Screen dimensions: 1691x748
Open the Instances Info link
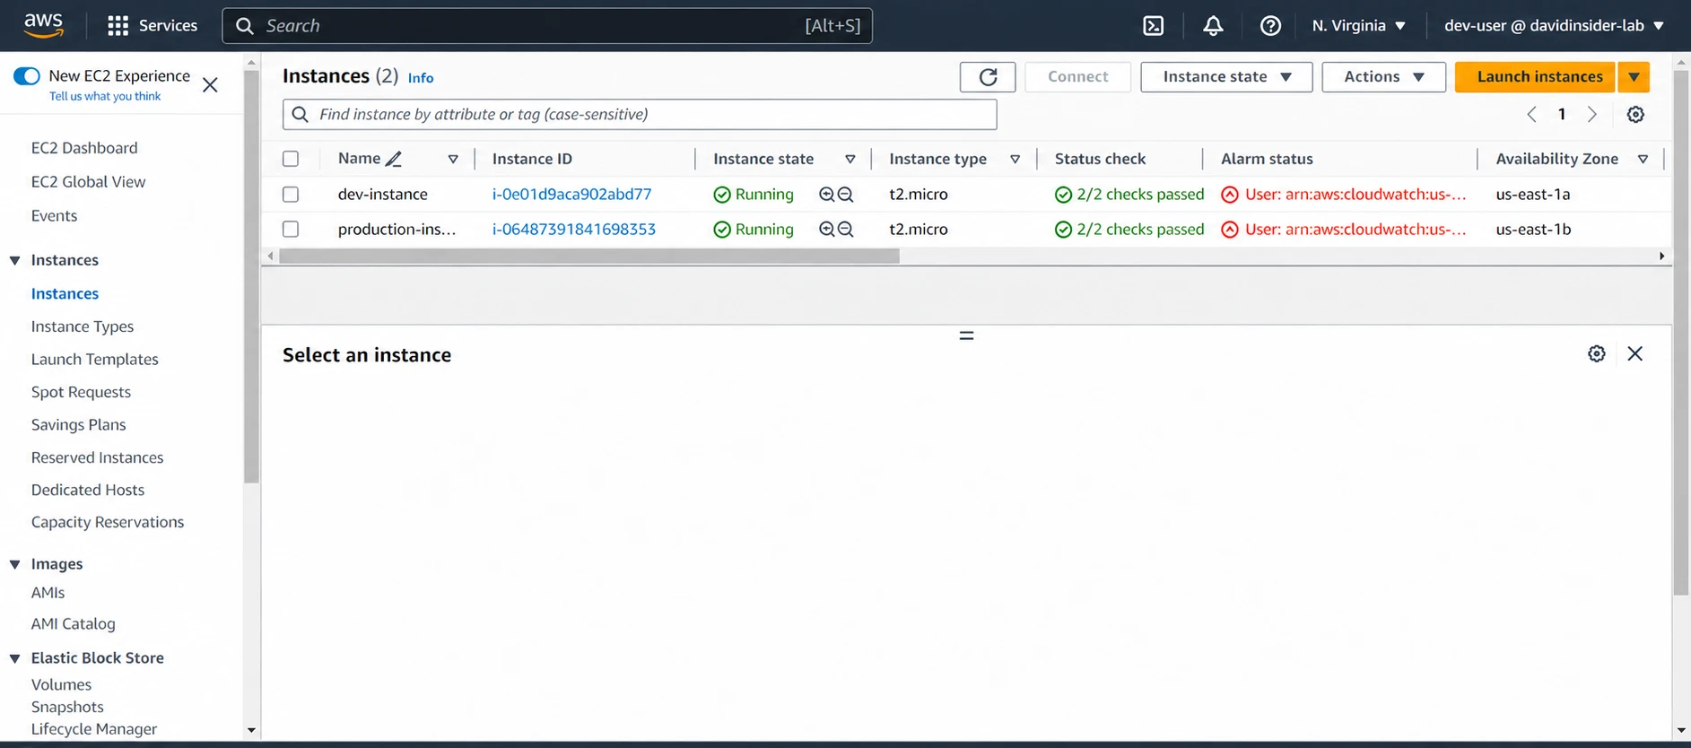[421, 78]
